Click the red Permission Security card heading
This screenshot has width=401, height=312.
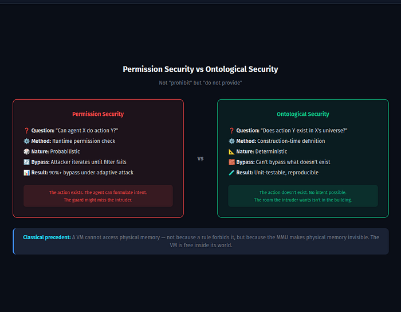pos(98,114)
